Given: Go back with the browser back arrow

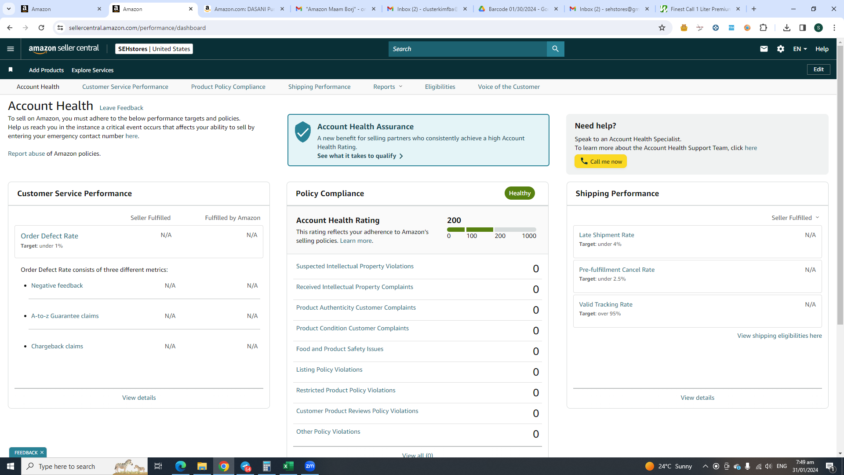Looking at the screenshot, I should [10, 28].
